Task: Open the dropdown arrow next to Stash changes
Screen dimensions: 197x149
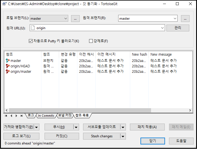Action: pyautogui.click(x=123, y=136)
